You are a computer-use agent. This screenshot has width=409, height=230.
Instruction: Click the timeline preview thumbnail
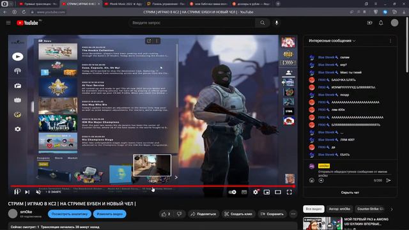click(152, 165)
